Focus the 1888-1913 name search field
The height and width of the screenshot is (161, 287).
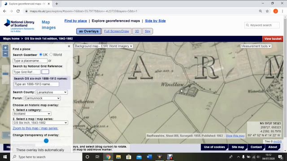[36, 84]
